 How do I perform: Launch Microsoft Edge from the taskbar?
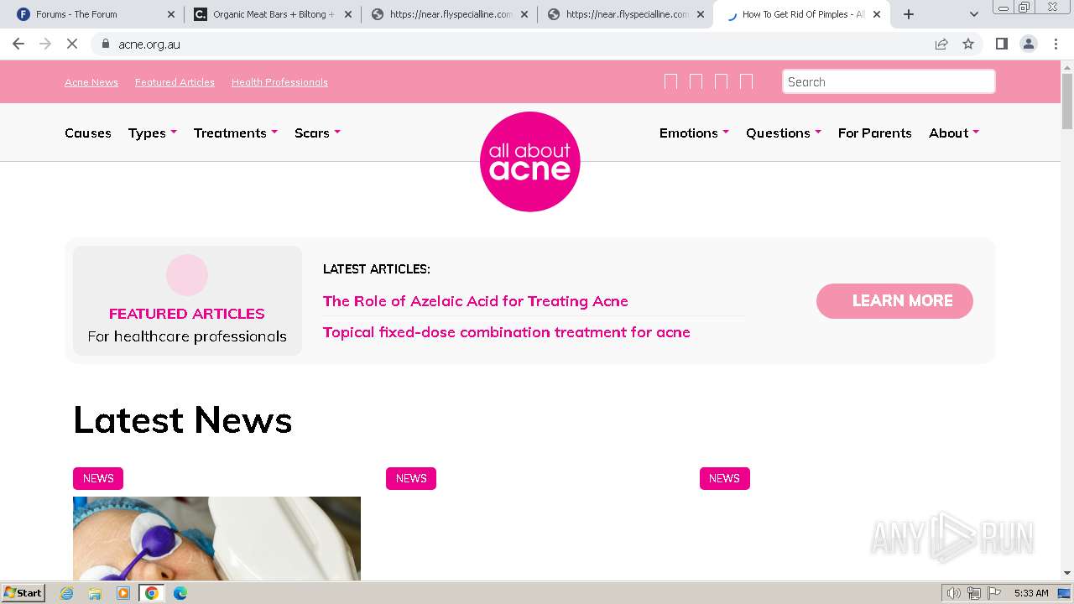[x=180, y=593]
